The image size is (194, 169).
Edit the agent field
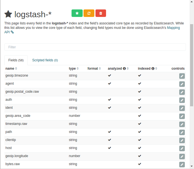click(182, 84)
